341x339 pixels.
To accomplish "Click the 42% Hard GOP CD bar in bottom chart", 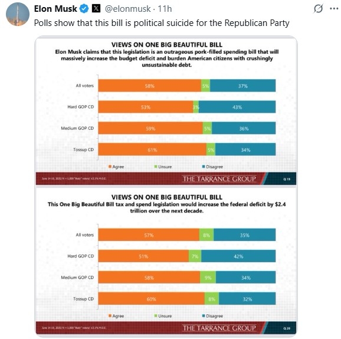I will pyautogui.click(x=238, y=256).
